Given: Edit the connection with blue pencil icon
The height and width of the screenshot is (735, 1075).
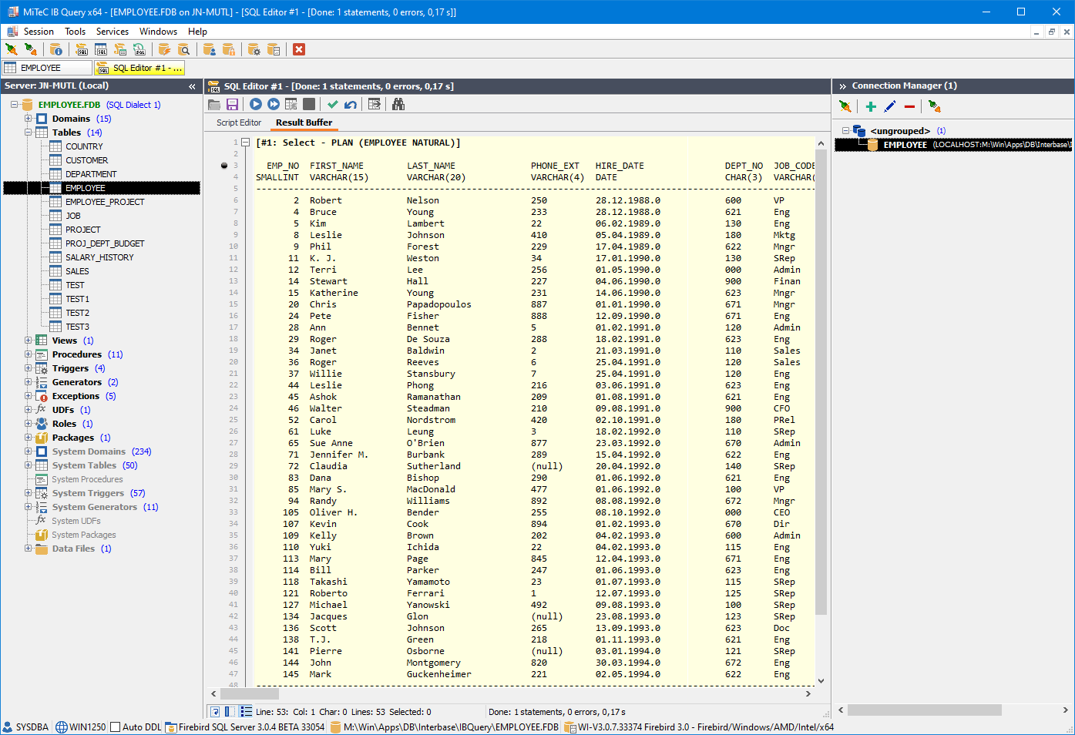Looking at the screenshot, I should (890, 106).
